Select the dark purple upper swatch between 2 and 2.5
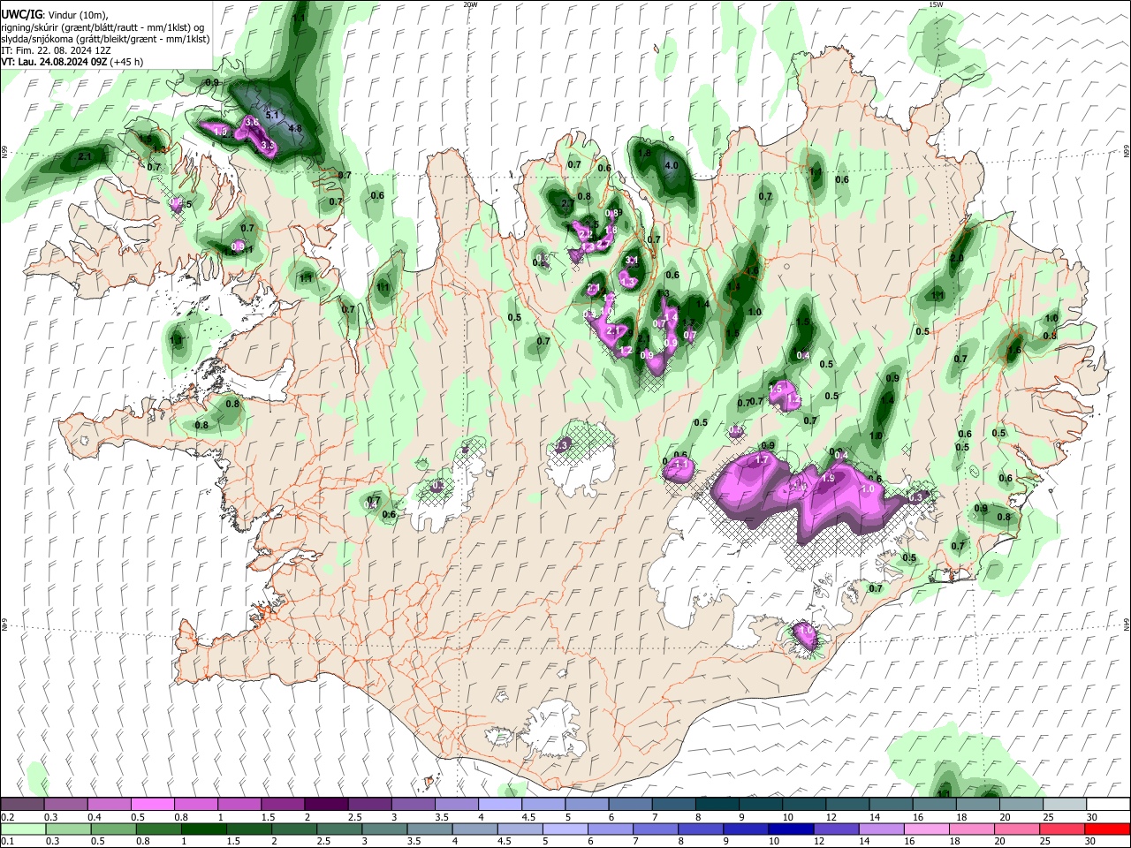 (326, 805)
